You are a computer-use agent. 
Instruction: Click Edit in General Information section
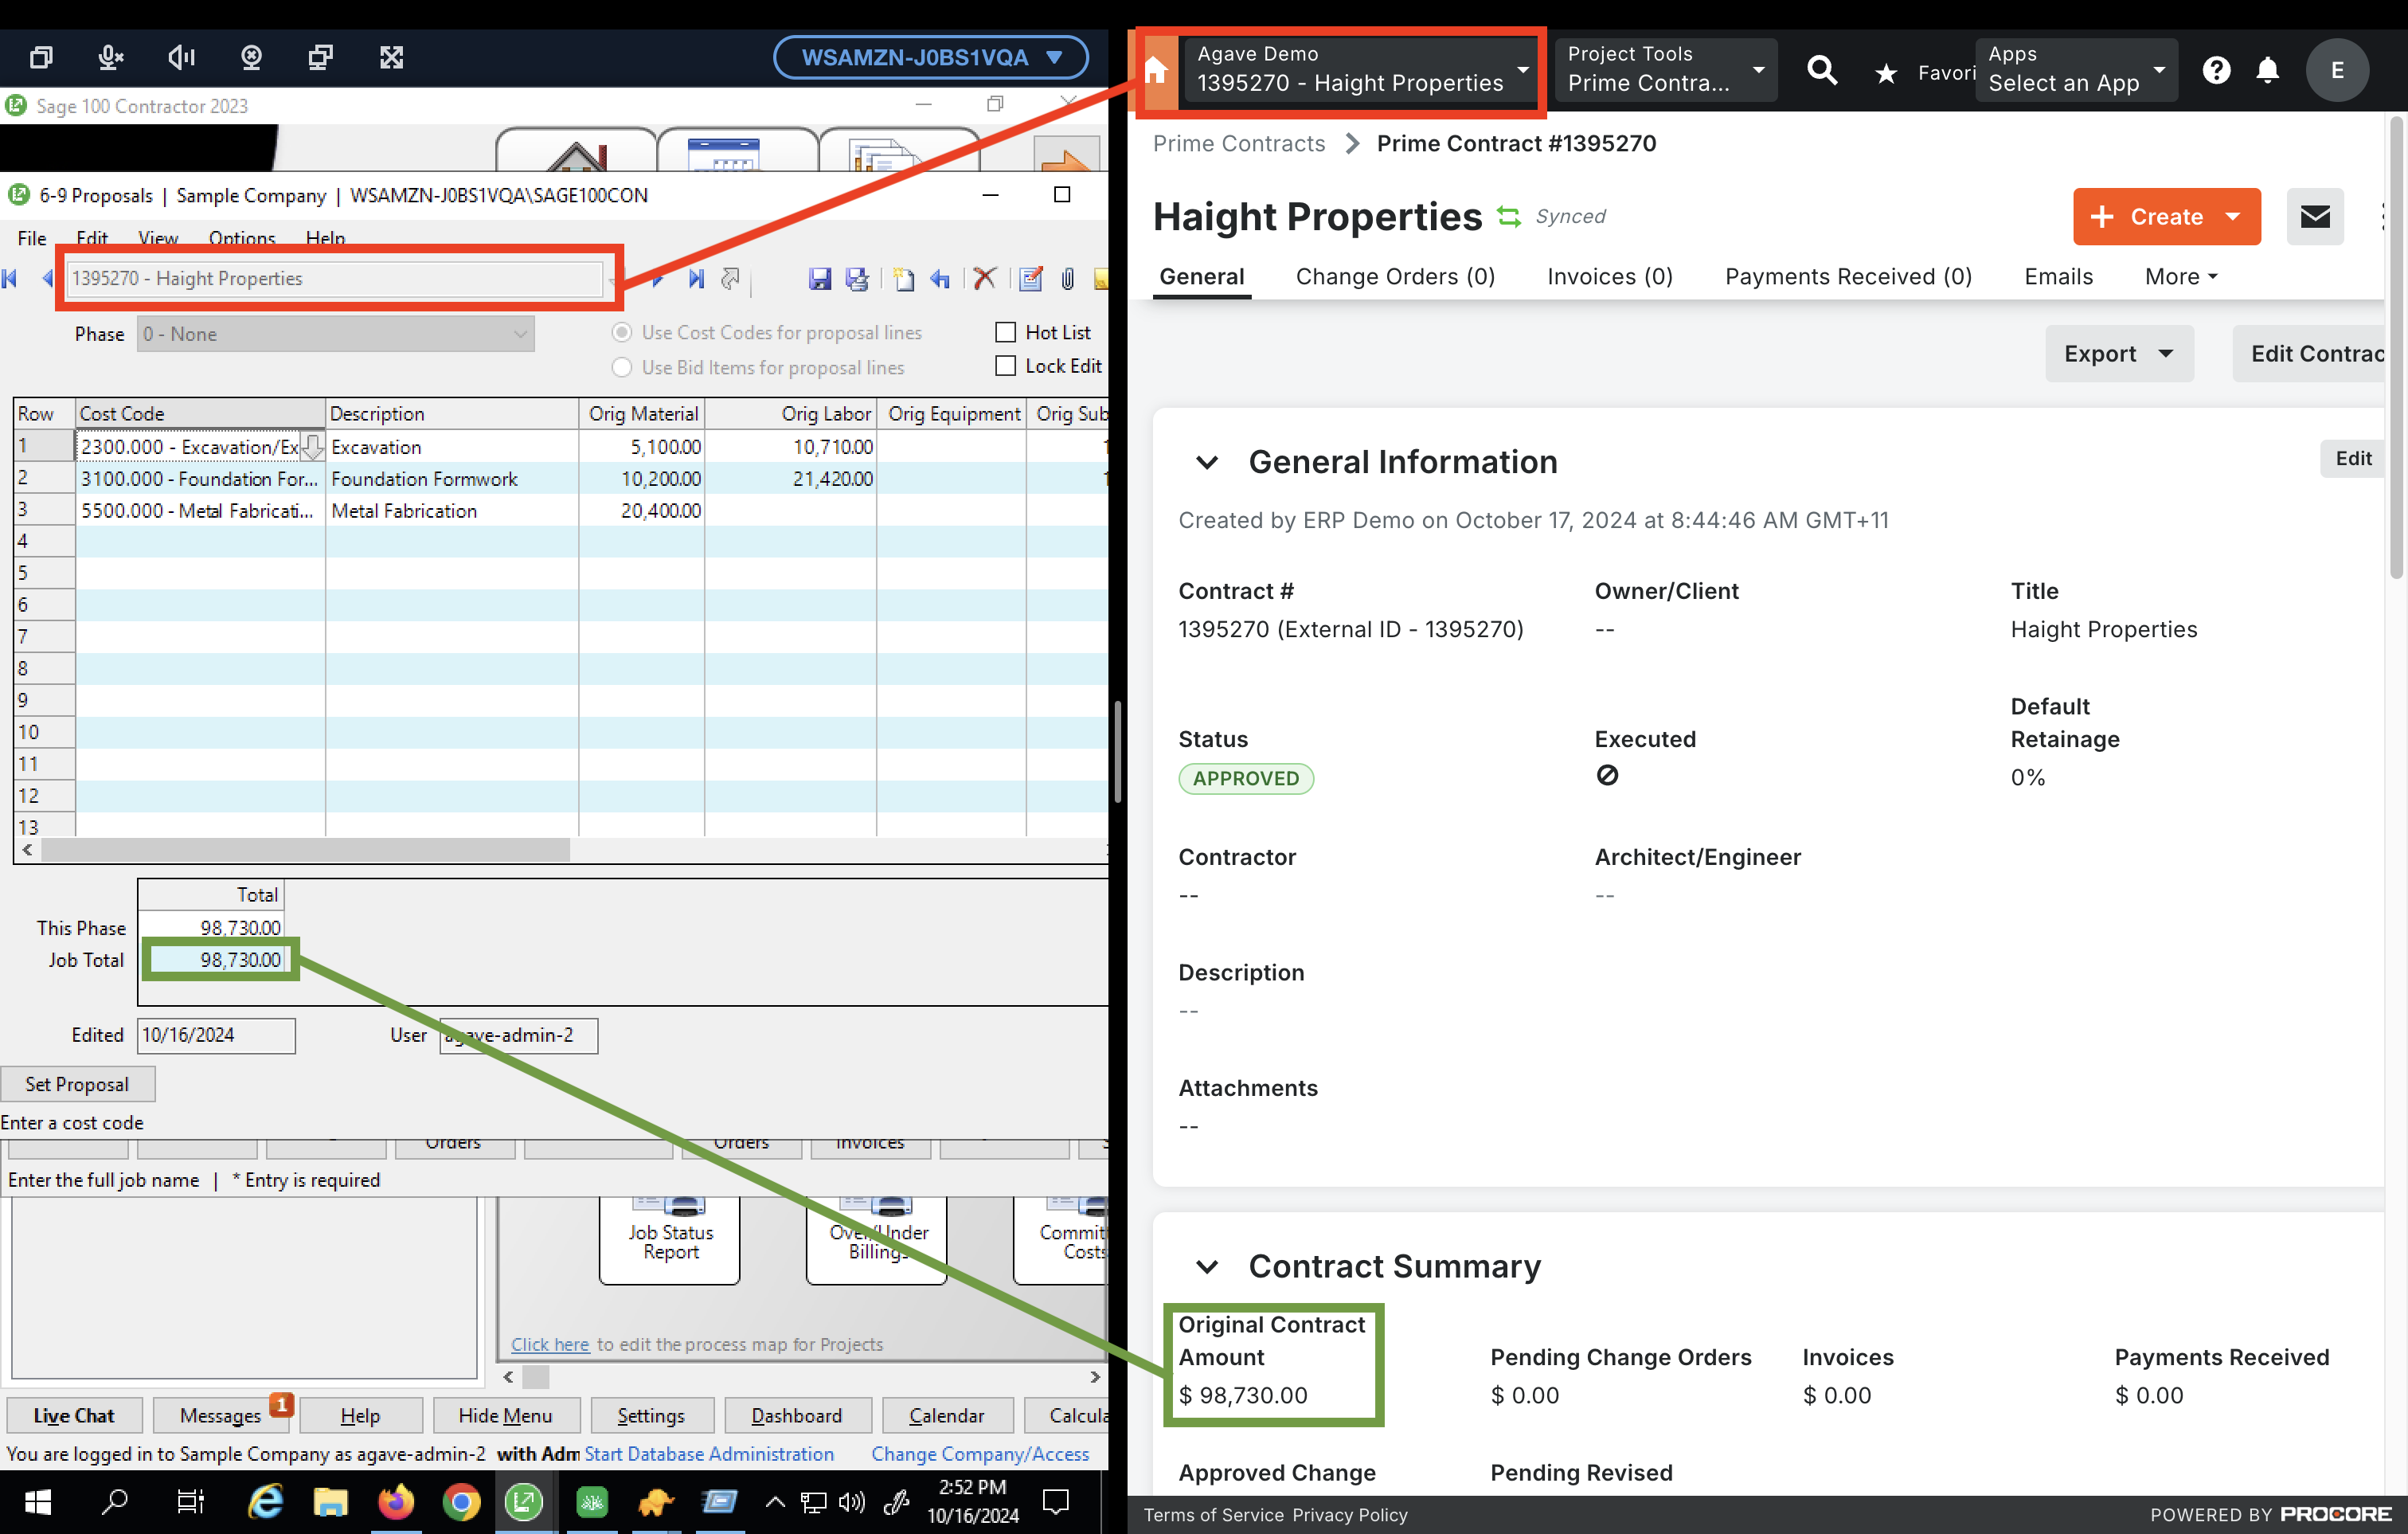pos(2353,459)
